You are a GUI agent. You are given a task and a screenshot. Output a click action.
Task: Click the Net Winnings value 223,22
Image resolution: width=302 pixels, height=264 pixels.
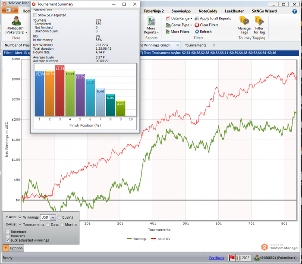point(102,45)
